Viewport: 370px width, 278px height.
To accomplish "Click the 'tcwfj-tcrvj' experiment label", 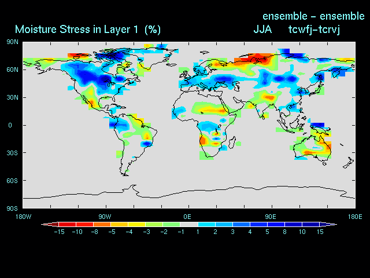I will pyautogui.click(x=314, y=30).
